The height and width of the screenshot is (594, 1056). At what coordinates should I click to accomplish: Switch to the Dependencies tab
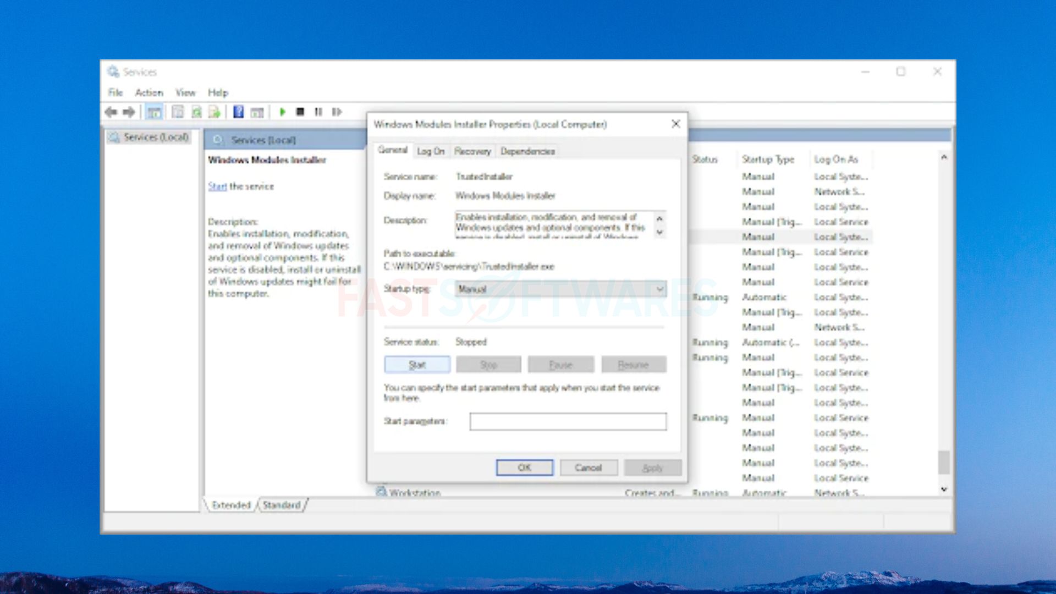(x=527, y=151)
